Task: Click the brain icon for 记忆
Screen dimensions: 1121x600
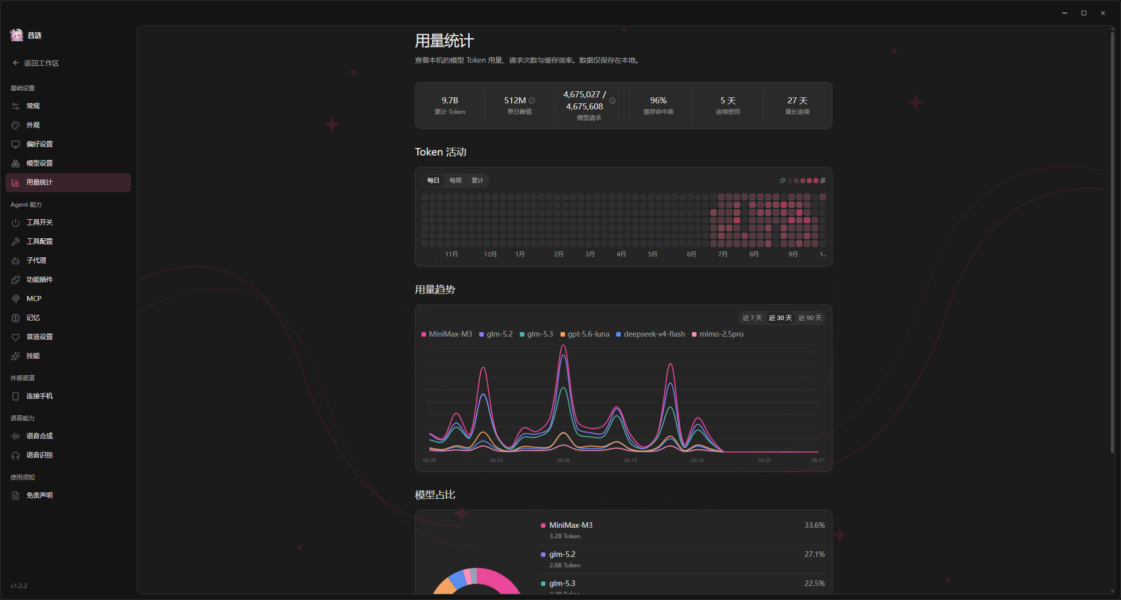Action: point(16,318)
